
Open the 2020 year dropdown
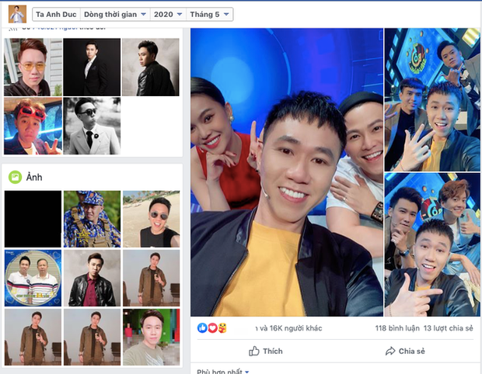coord(168,14)
